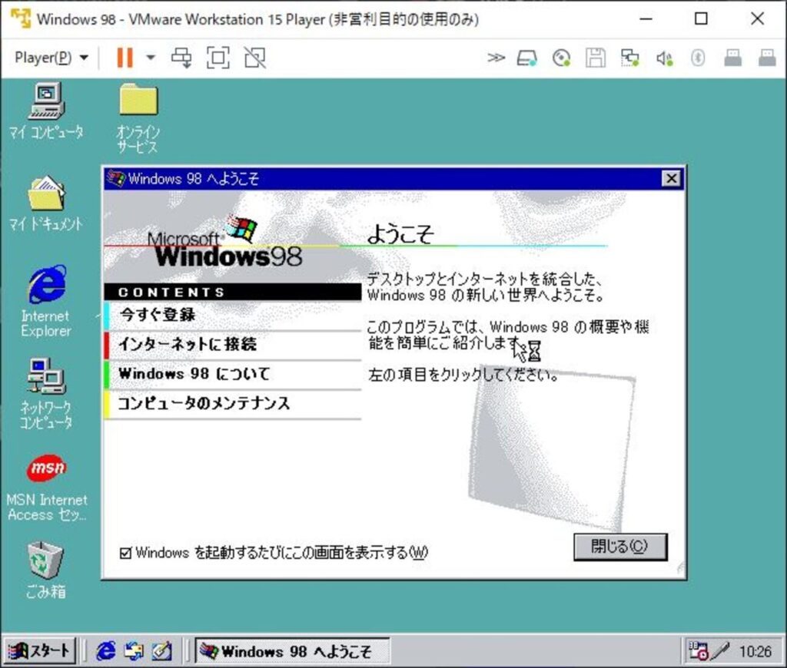Screen dimensions: 787x668
Task: Toggle Unity mode icon in VMware toolbar
Action: [x=254, y=58]
